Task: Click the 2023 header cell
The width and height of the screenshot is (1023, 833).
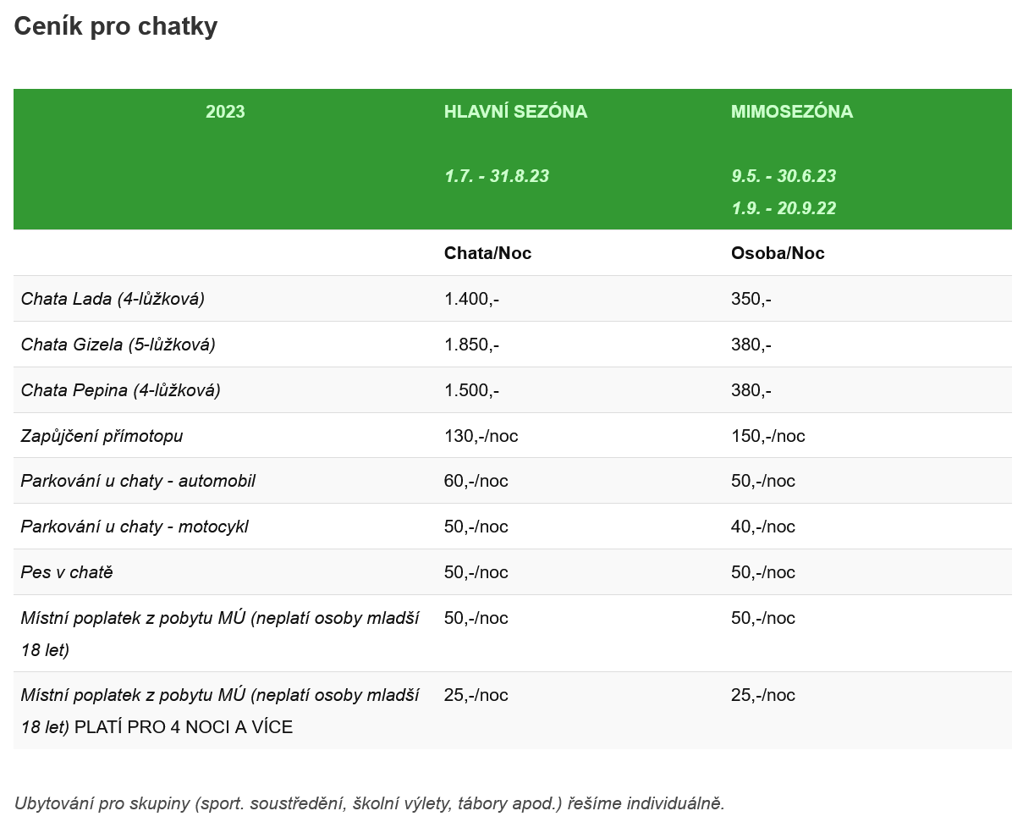Action: pos(225,112)
